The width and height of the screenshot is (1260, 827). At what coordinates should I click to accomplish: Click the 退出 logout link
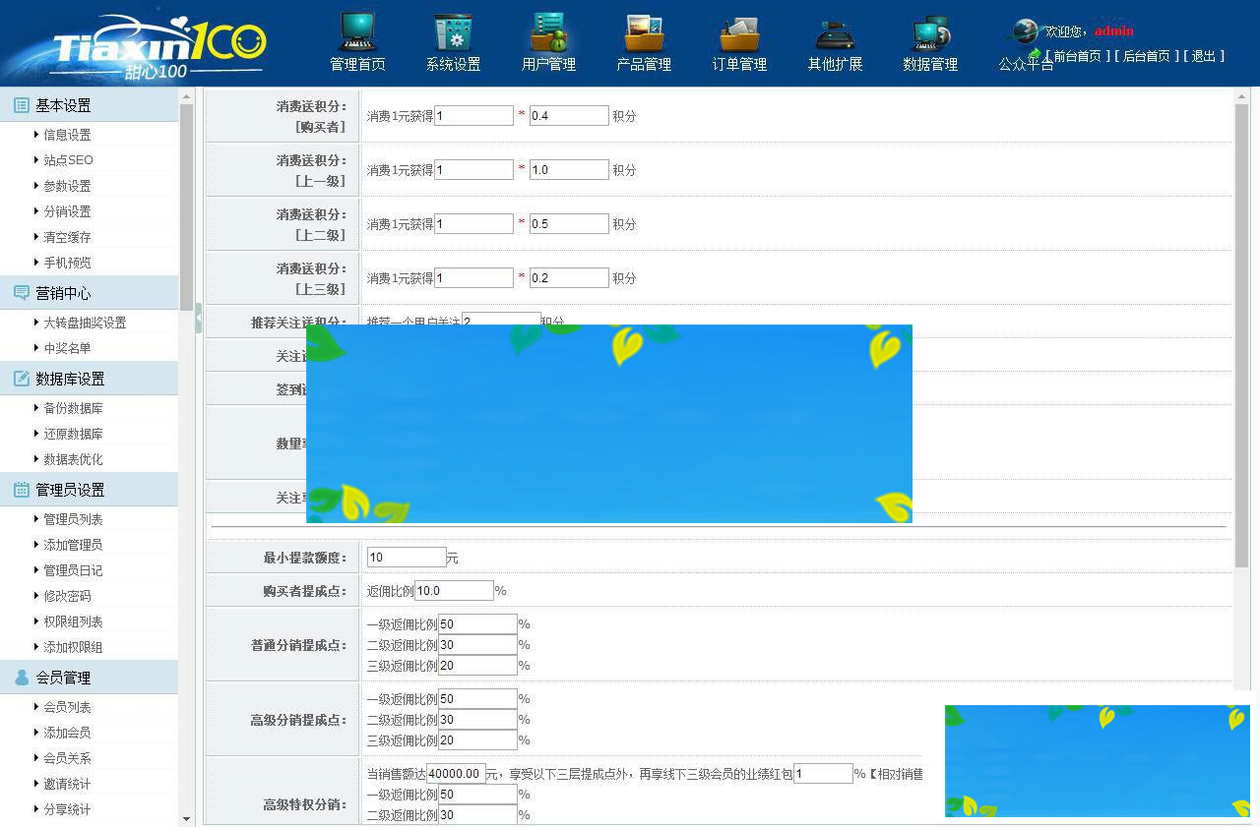(1205, 56)
